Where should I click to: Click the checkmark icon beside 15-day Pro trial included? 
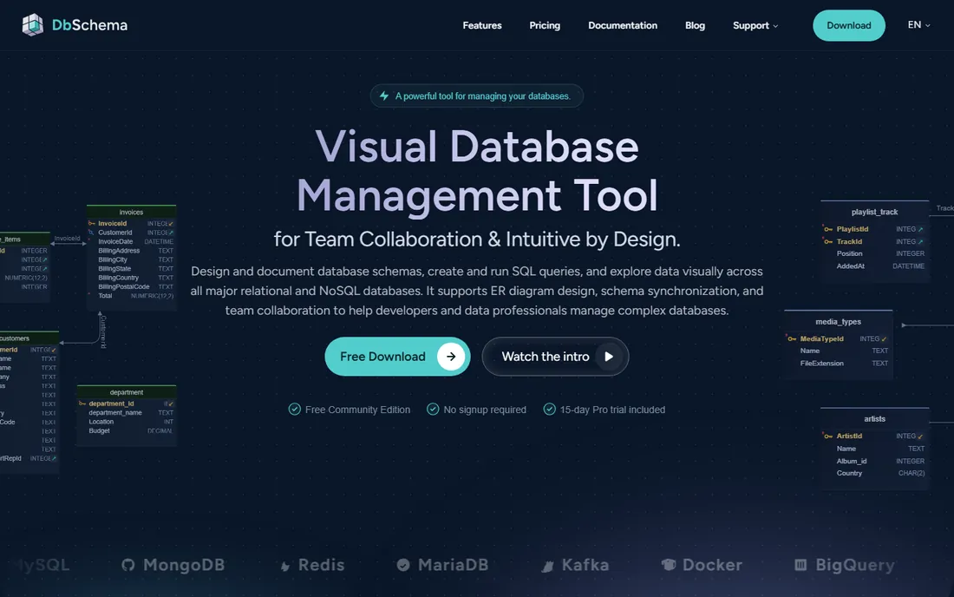549,409
